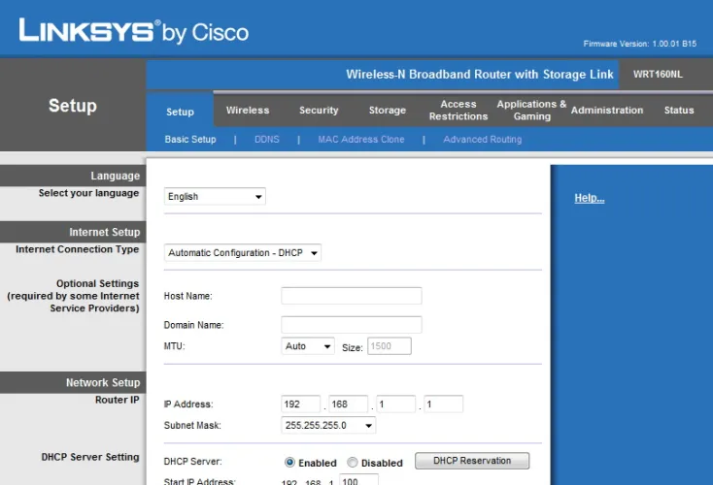The width and height of the screenshot is (713, 485).
Task: Open the Subnet Mask dropdown
Action: pos(328,426)
